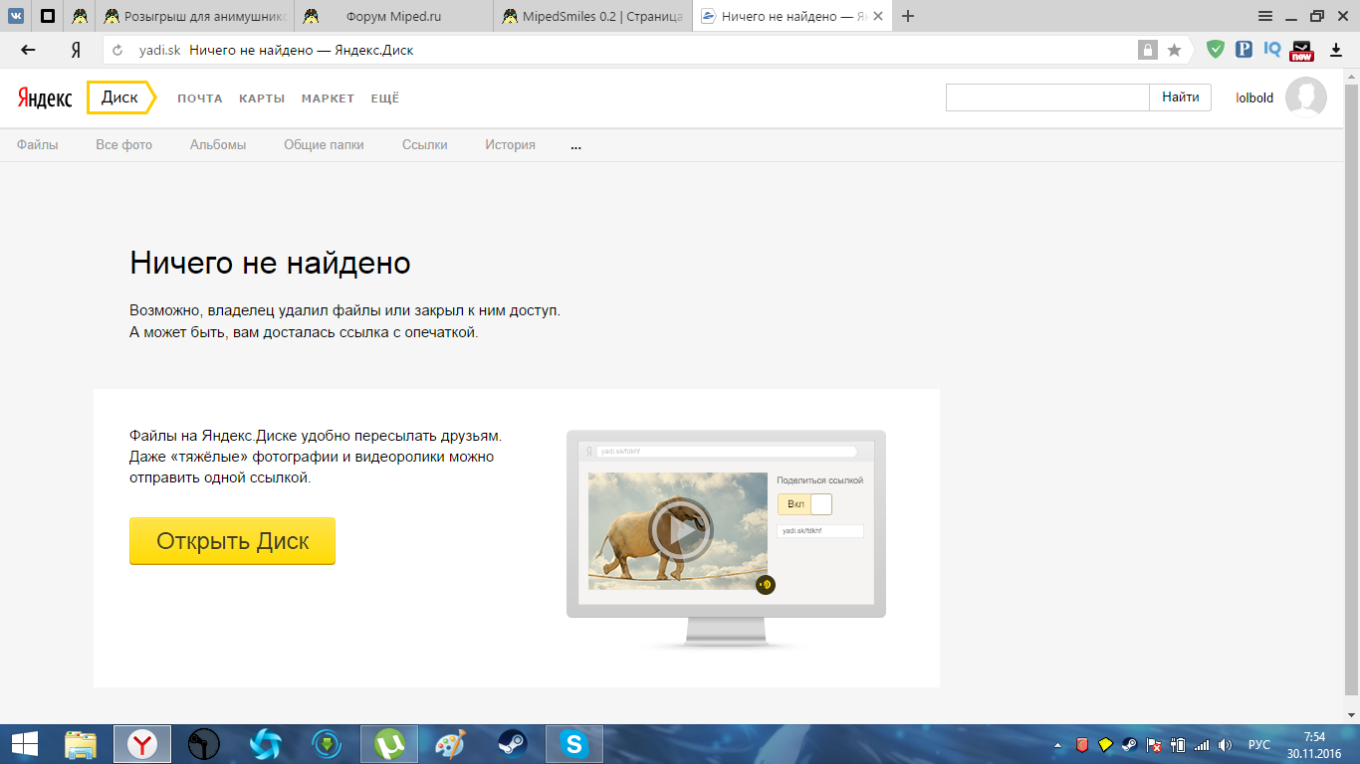Open the История section
This screenshot has width=1360, height=764.
click(x=511, y=145)
